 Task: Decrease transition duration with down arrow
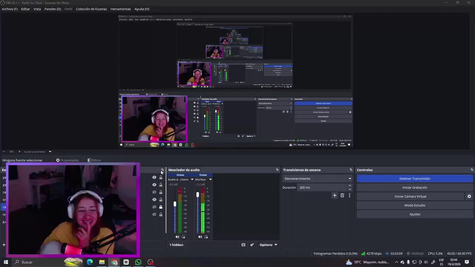pyautogui.click(x=350, y=189)
